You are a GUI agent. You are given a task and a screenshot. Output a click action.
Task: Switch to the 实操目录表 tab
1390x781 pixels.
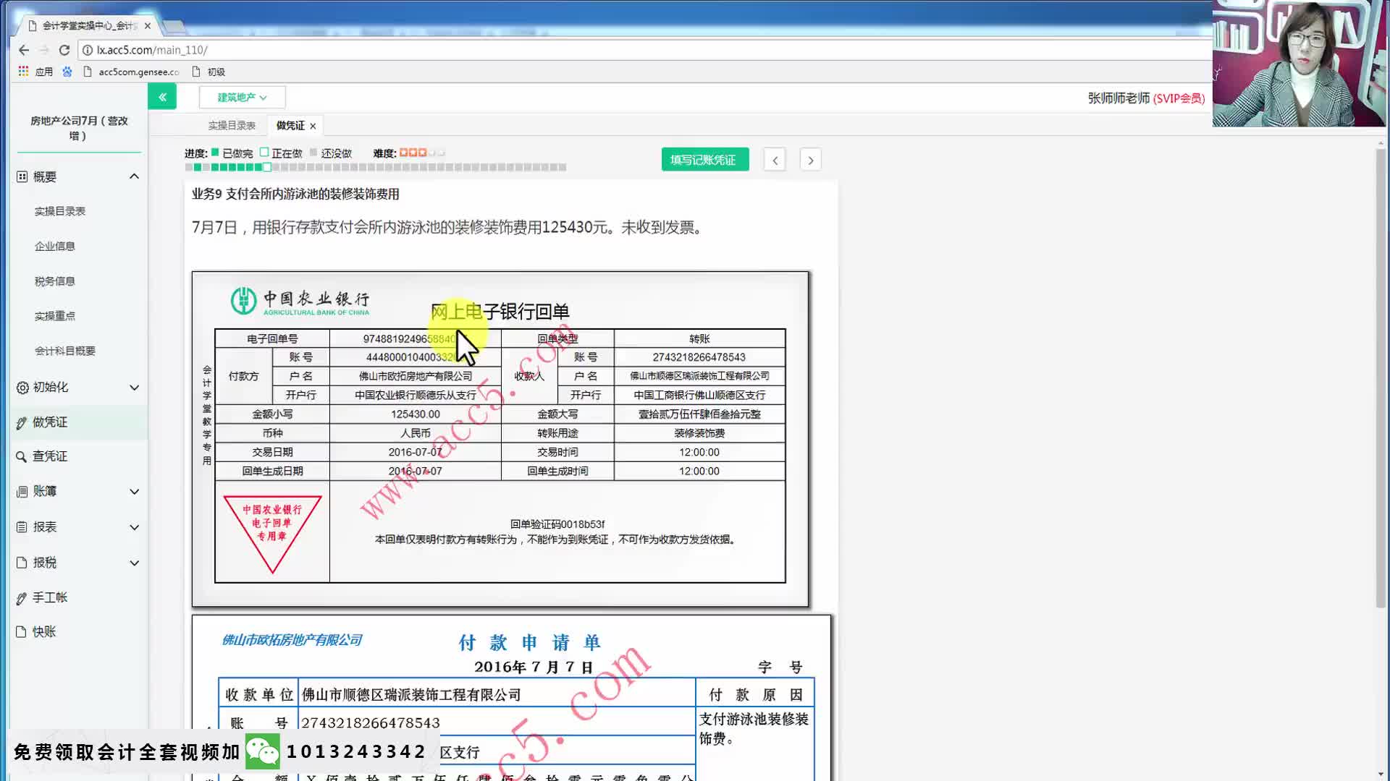point(230,124)
